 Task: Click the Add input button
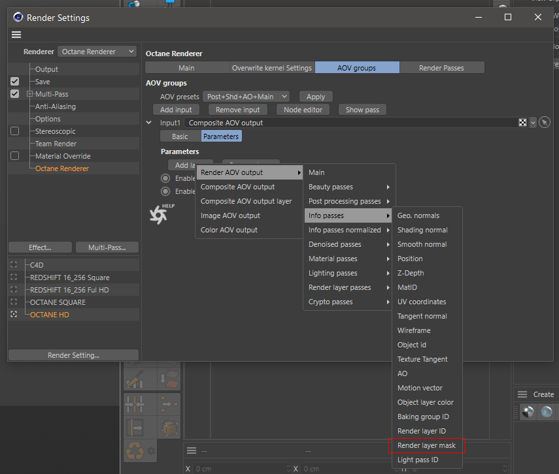click(176, 110)
